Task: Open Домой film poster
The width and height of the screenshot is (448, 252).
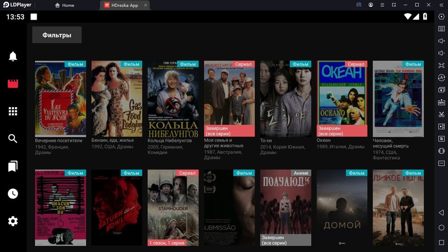Action: click(x=342, y=208)
